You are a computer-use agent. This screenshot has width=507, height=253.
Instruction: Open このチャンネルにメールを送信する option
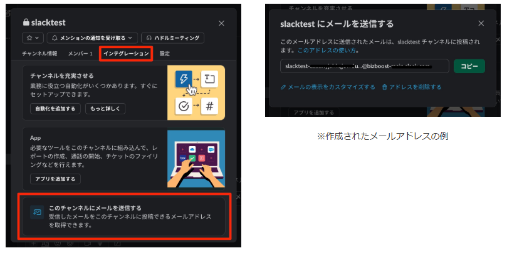[123, 217]
